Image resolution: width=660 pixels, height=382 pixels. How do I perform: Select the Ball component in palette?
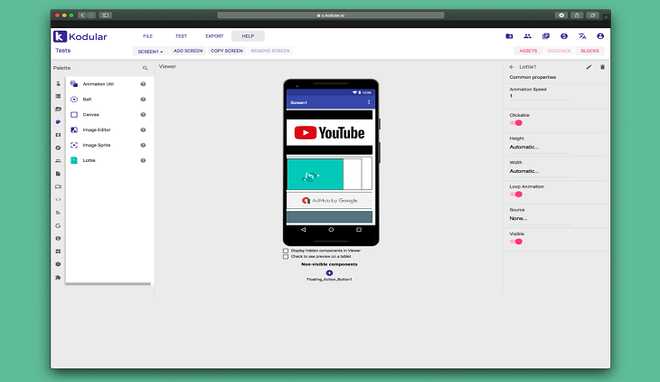[x=109, y=100]
